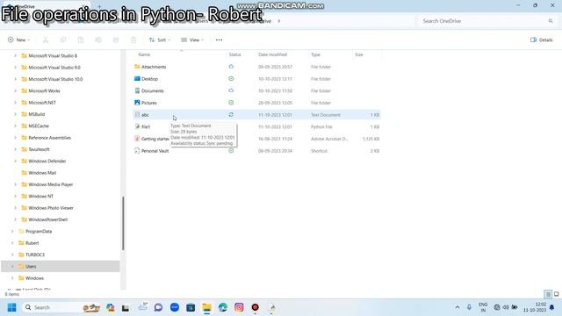Click the sync pending status icon for abc

tap(231, 115)
